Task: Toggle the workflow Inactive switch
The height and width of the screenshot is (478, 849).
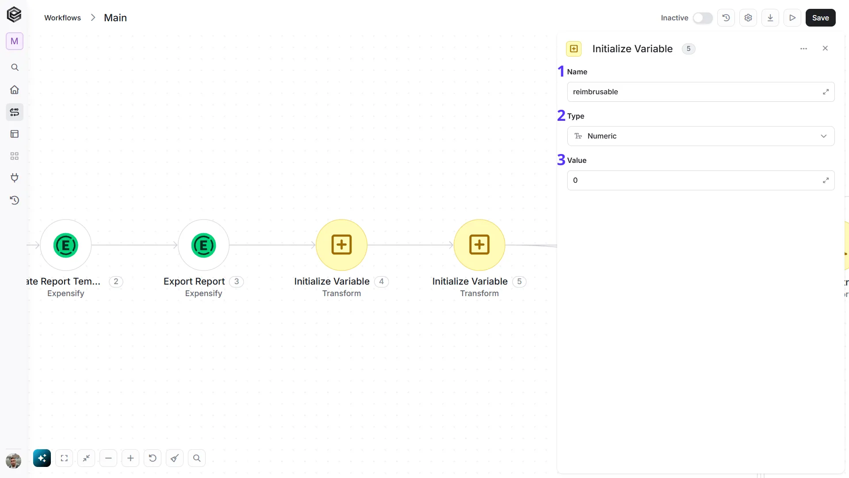Action: pos(703,18)
